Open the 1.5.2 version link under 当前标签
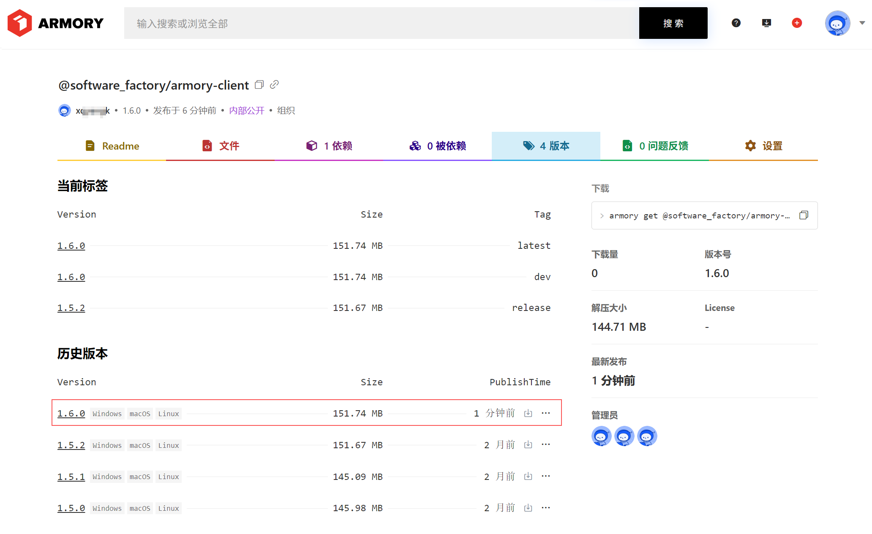The image size is (872, 534). pos(71,308)
